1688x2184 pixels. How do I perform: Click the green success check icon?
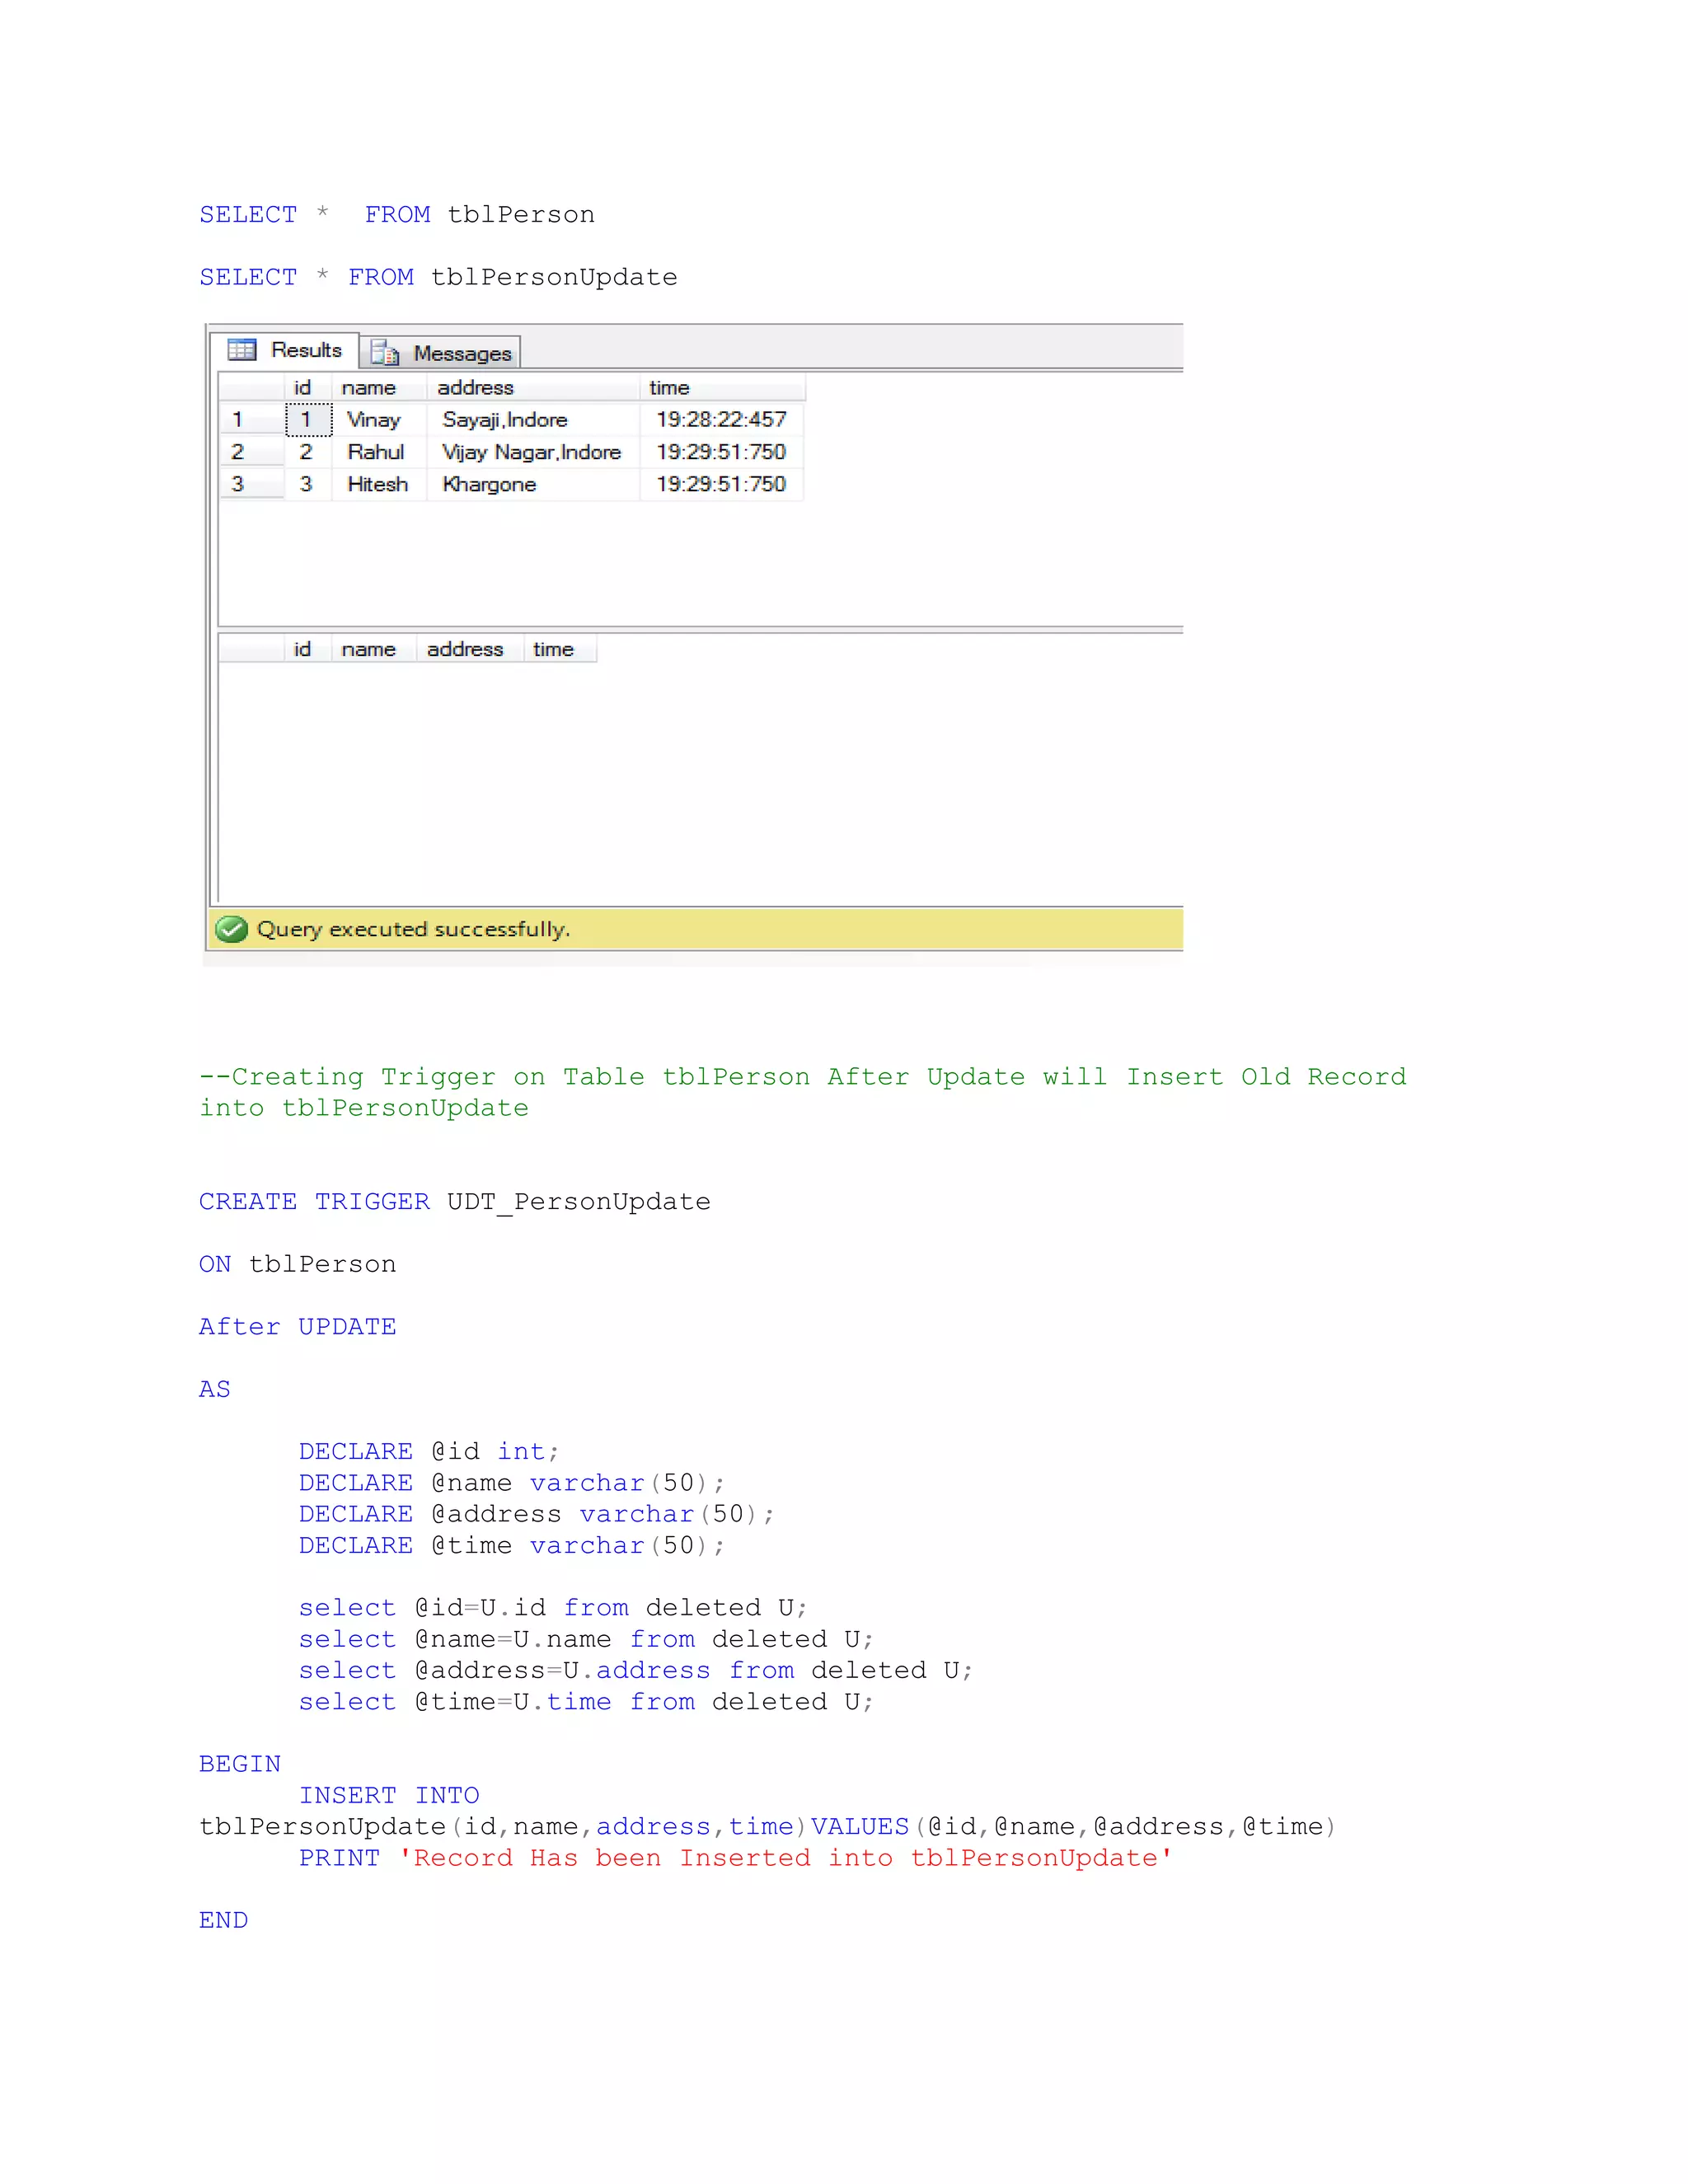coord(231,929)
